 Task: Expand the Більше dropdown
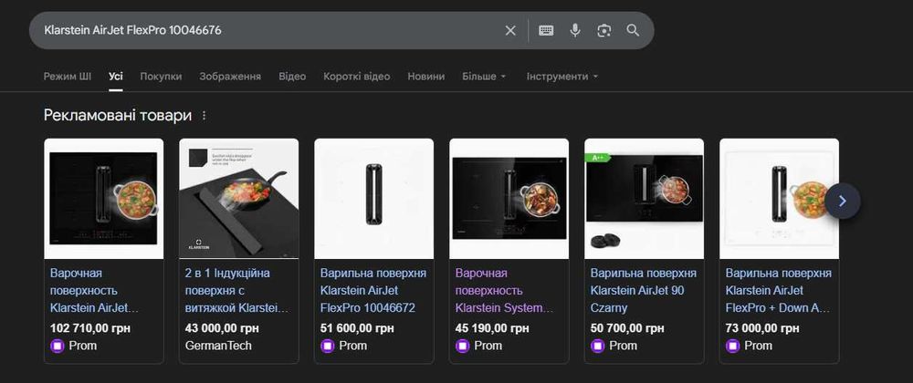tap(485, 76)
